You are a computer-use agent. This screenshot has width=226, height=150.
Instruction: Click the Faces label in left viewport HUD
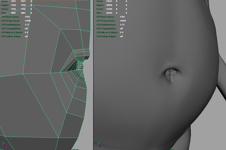tap(5, 9)
